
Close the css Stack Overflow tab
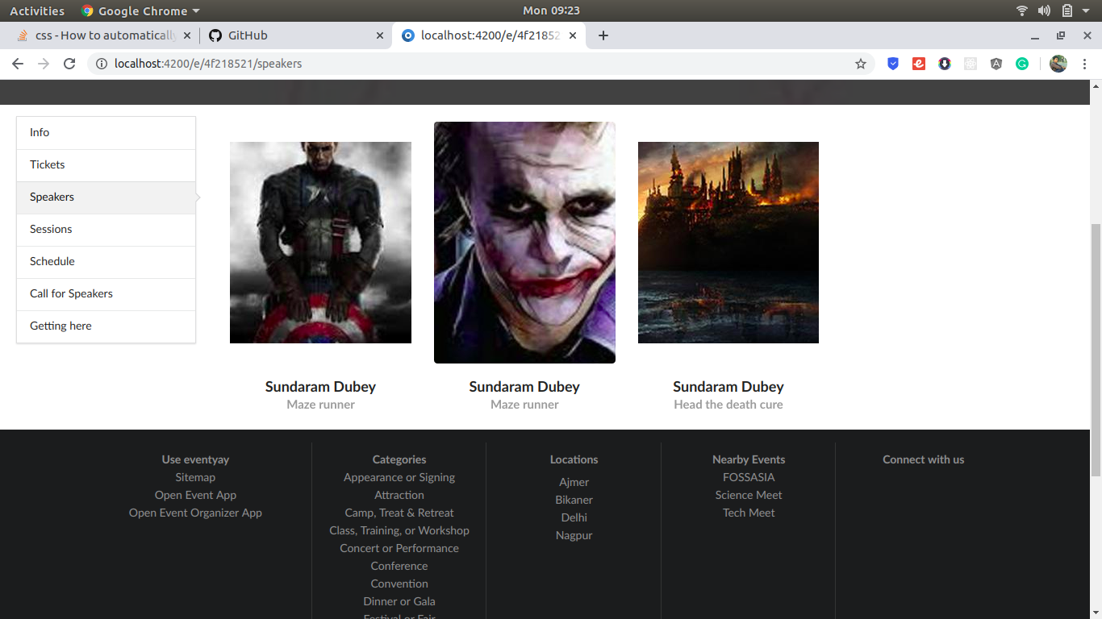tap(187, 35)
